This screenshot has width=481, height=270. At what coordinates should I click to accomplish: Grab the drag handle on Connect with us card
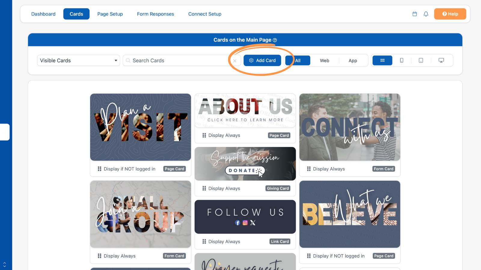309,169
